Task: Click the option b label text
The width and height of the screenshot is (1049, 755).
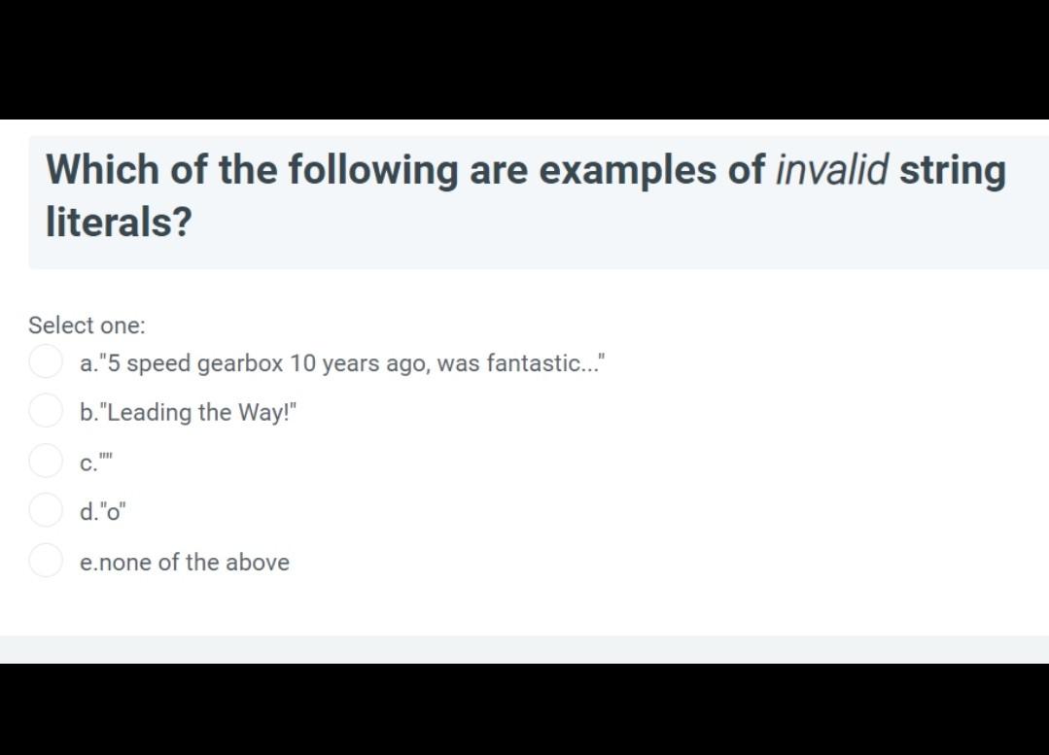Action: click(189, 411)
